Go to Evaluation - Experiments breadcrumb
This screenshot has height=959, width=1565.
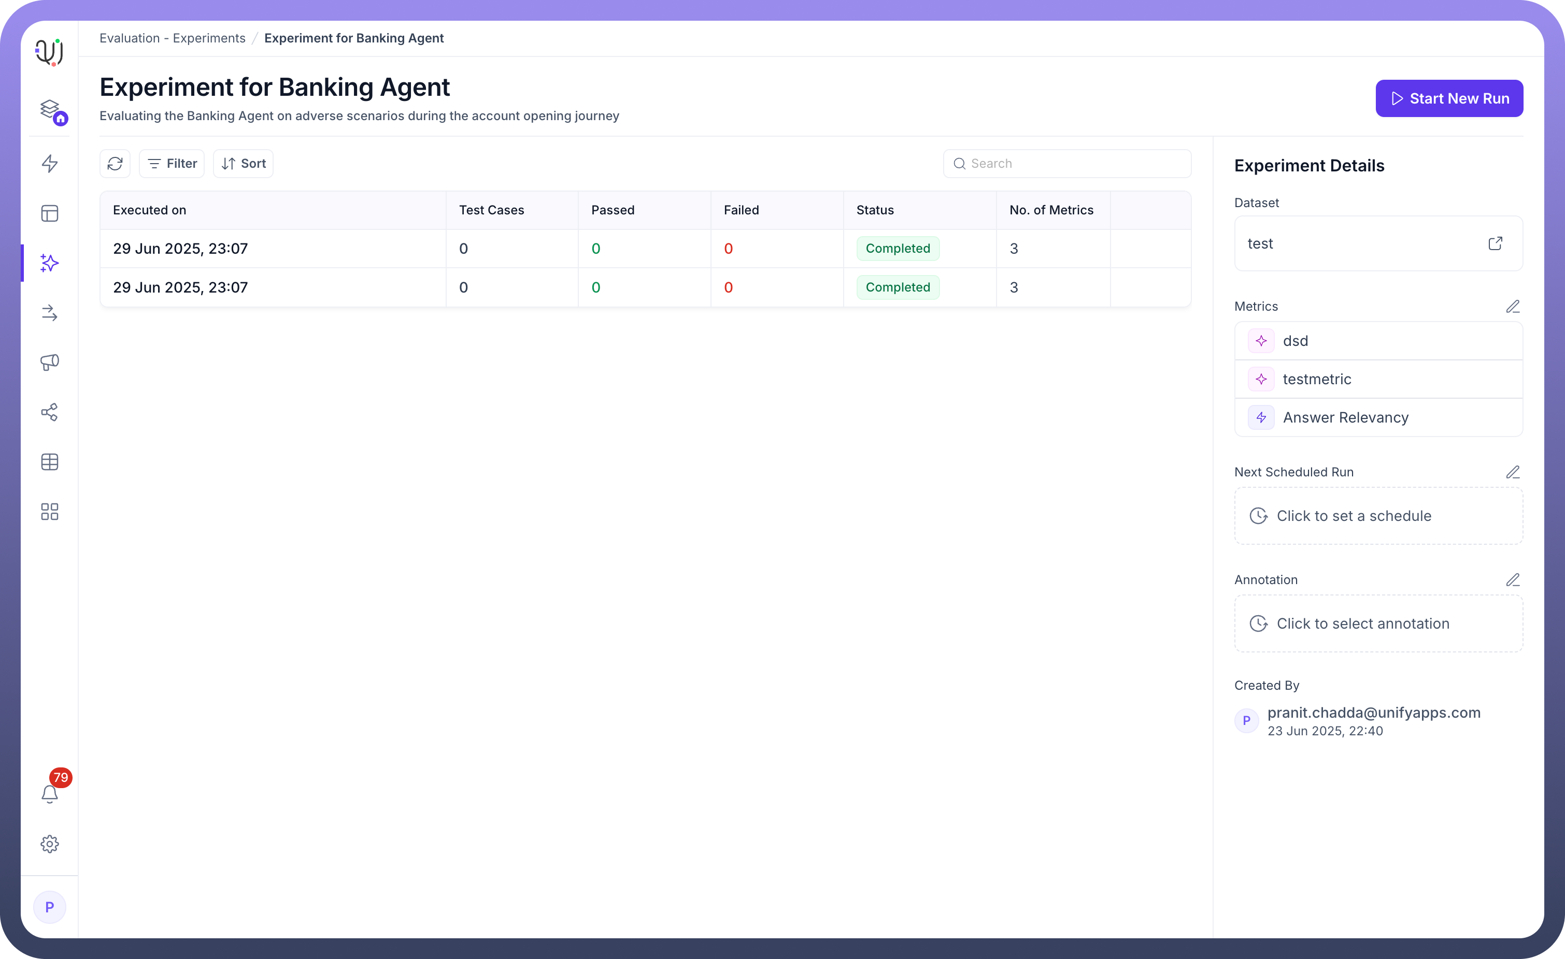(x=172, y=38)
